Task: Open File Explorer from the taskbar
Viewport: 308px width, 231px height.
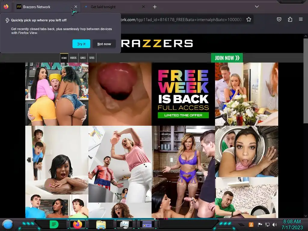Action: point(101,224)
